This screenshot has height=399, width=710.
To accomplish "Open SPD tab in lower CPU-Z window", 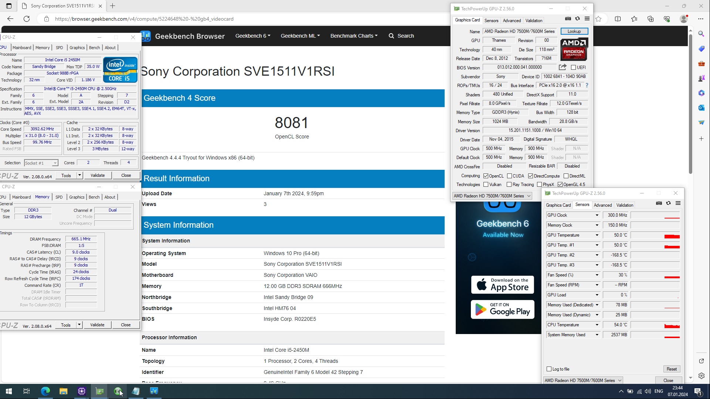I will tap(59, 197).
